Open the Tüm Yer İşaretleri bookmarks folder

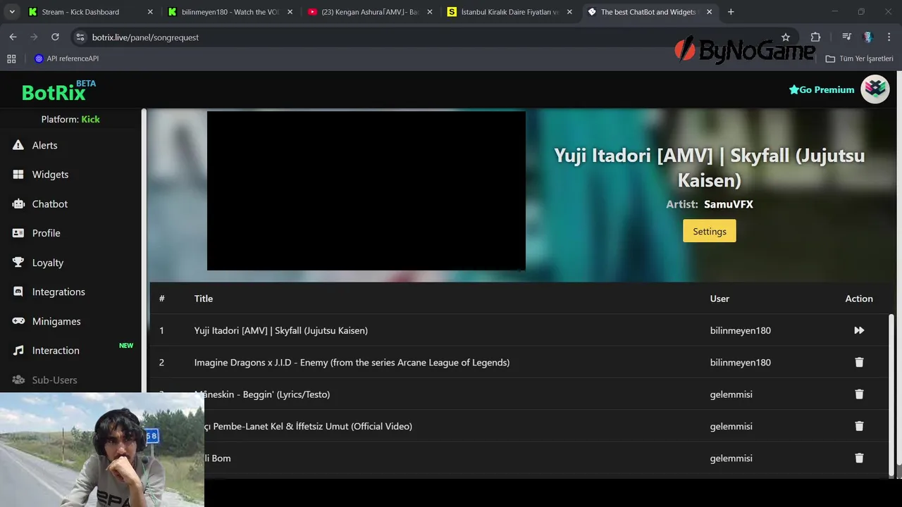[860, 58]
